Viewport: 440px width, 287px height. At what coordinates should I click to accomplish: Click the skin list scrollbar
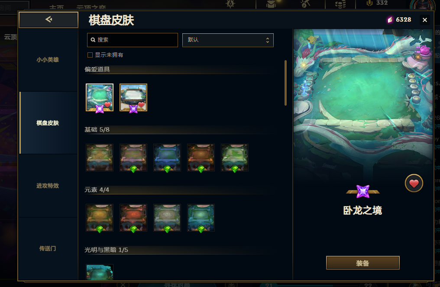pyautogui.click(x=286, y=83)
